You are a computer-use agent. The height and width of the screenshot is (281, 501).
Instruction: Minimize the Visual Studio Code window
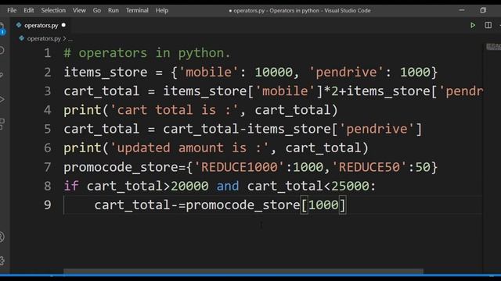click(461, 10)
